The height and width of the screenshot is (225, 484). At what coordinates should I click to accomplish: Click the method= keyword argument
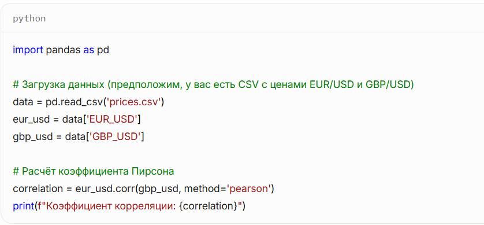[205, 188]
